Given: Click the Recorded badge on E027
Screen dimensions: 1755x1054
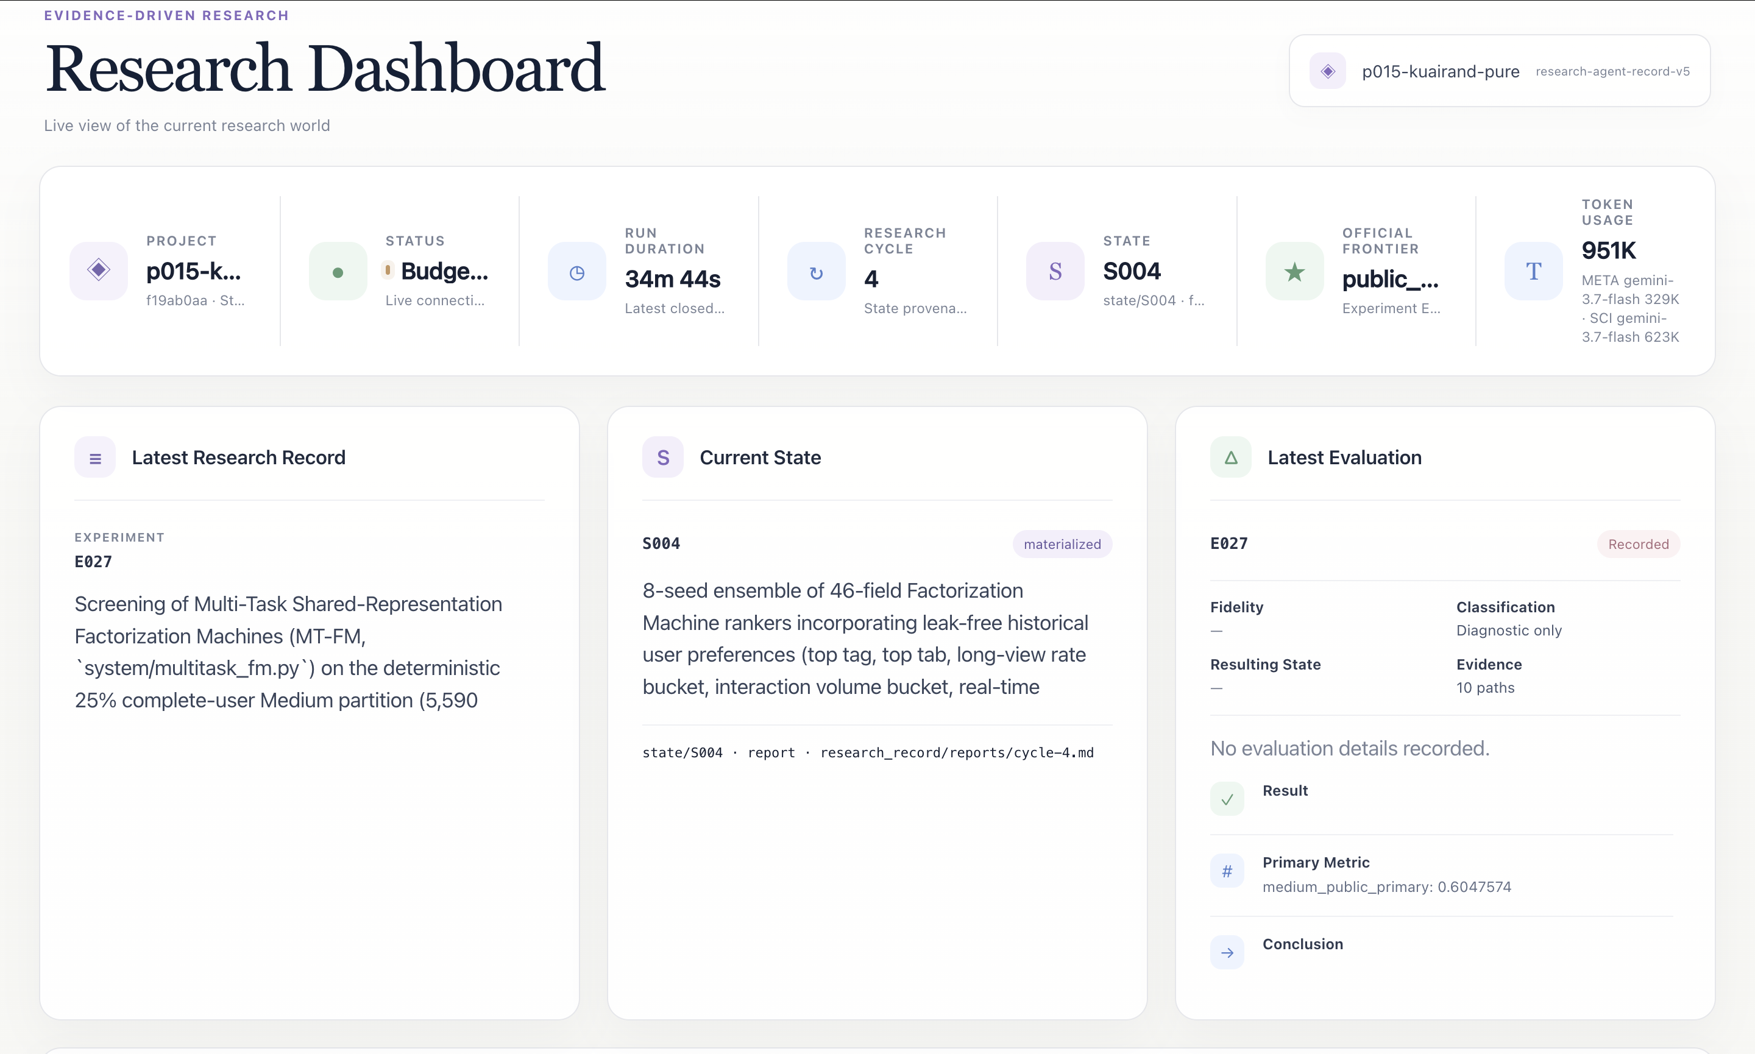Looking at the screenshot, I should click(1639, 544).
